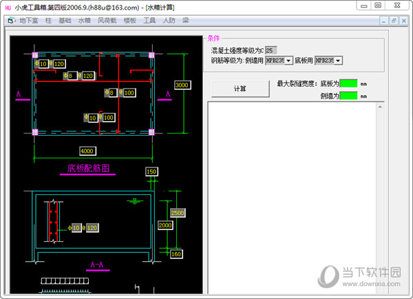Edit the Φ10 diameter field beside spacing 100
This screenshot has height=299, width=413.
click(x=93, y=118)
